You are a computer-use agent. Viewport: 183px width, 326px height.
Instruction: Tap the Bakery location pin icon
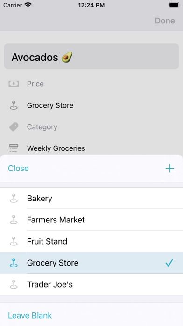pyautogui.click(x=14, y=198)
